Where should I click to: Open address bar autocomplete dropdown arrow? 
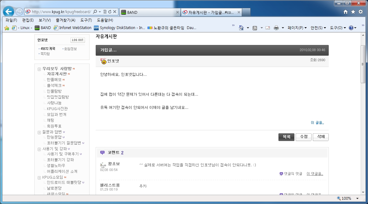(100, 12)
